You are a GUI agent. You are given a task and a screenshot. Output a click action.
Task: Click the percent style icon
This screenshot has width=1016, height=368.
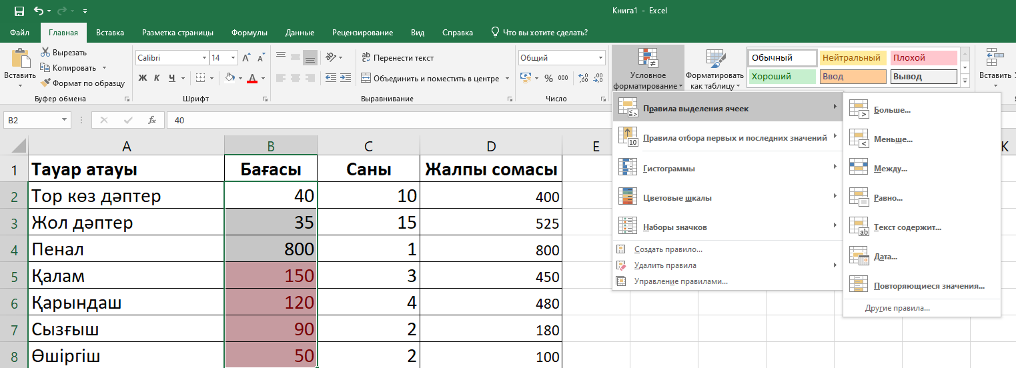(548, 78)
